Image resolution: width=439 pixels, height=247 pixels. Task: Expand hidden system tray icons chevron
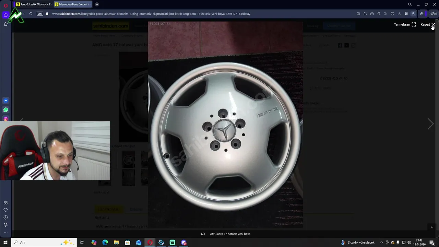pos(381,243)
